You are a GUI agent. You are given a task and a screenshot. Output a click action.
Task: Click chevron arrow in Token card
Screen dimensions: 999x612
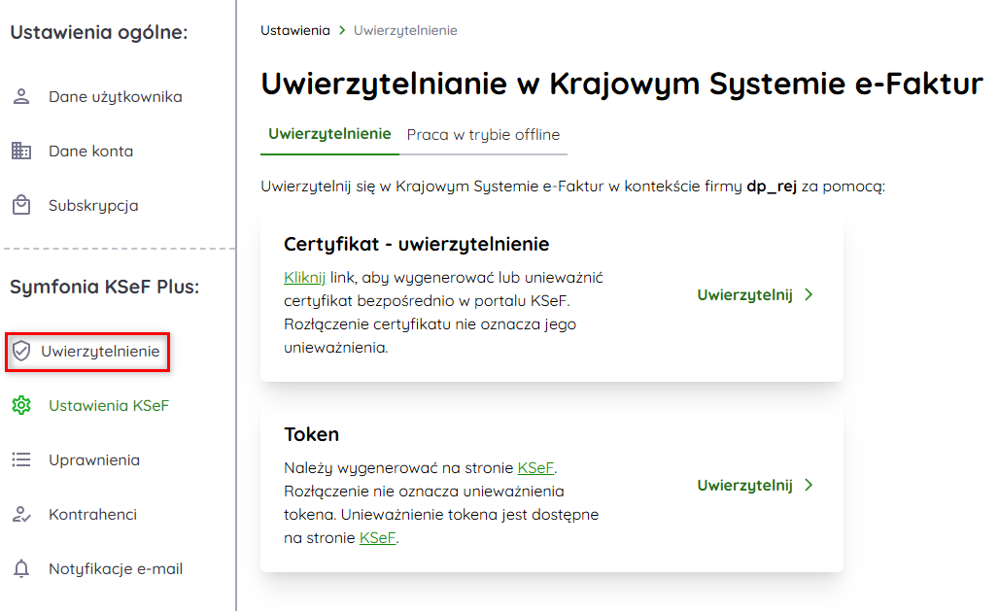[x=810, y=486]
